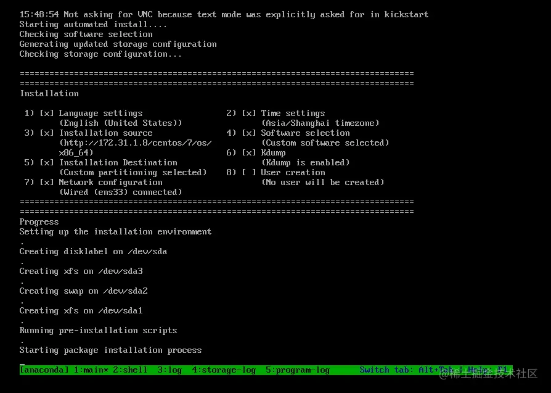The width and height of the screenshot is (551, 393).
Task: Click '(English (United States))' value
Action: pos(121,123)
